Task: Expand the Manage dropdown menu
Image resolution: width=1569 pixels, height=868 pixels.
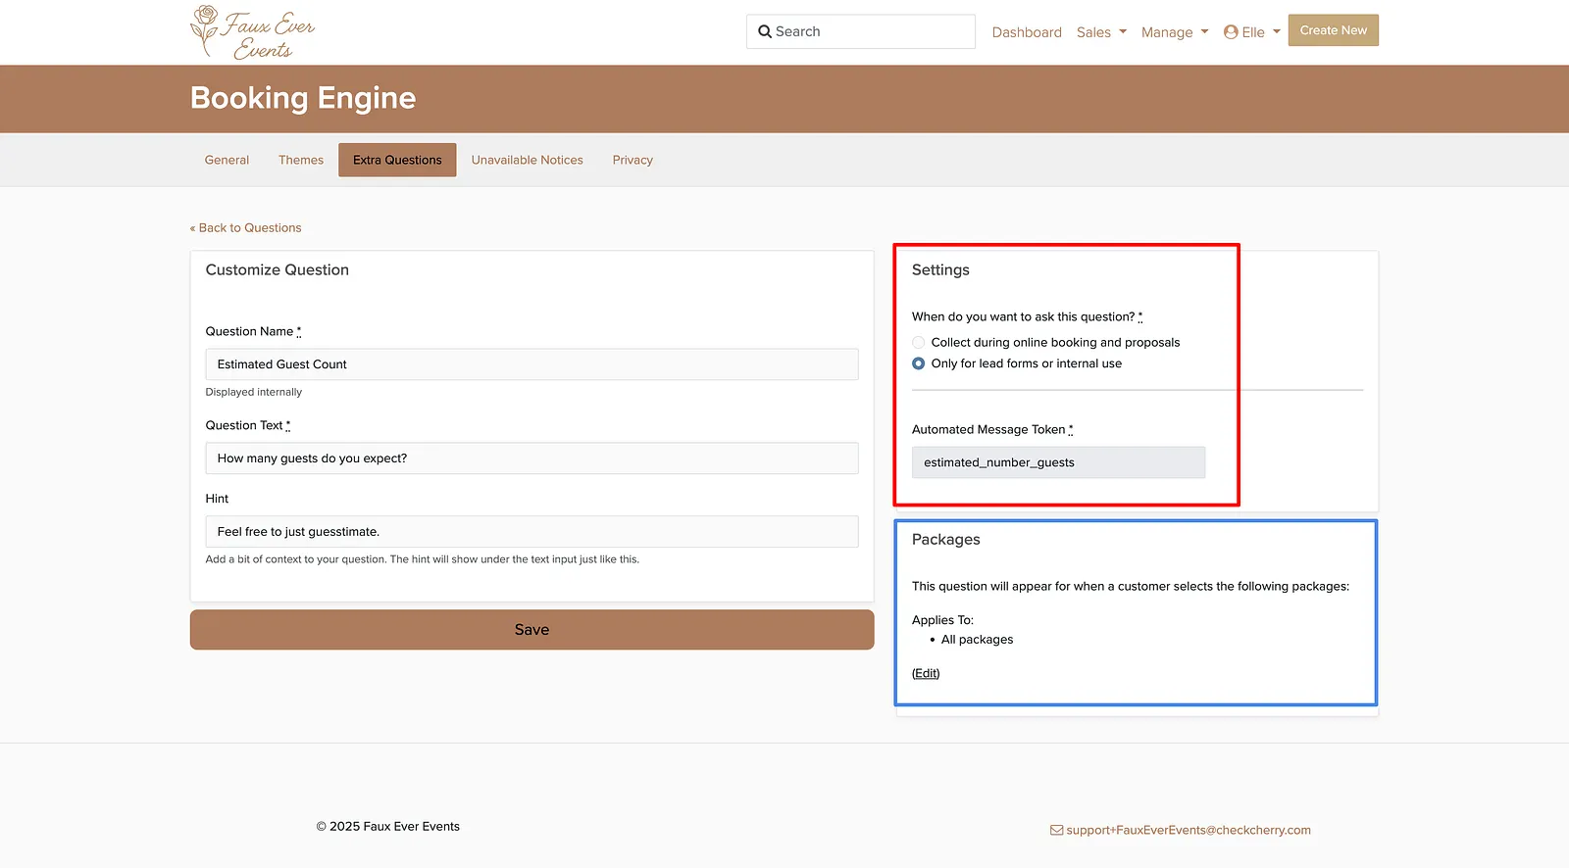Action: point(1175,32)
